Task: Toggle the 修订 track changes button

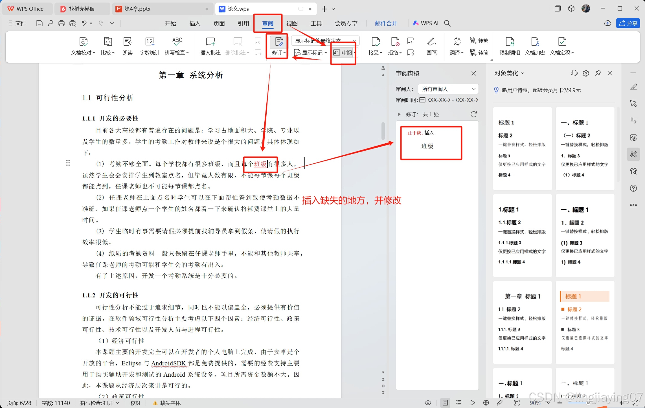Action: point(279,42)
